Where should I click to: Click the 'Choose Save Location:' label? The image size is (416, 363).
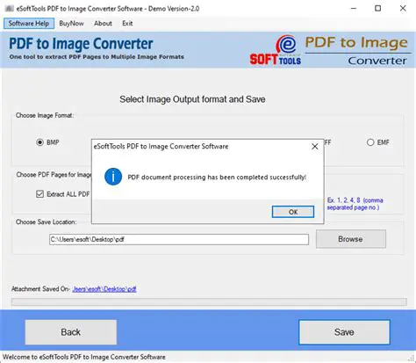pyautogui.click(x=46, y=222)
